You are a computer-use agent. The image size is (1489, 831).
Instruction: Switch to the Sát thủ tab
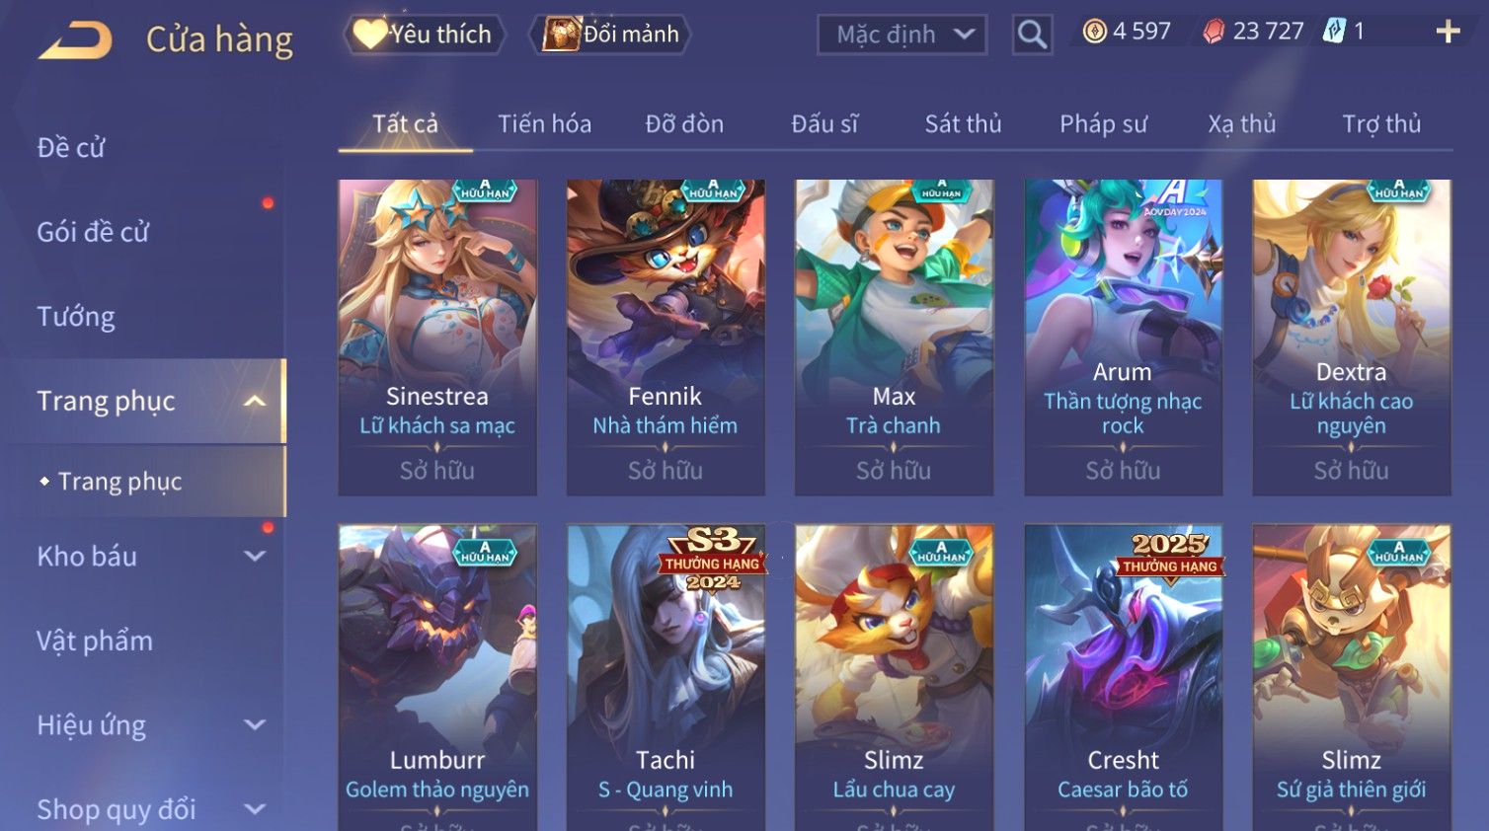pyautogui.click(x=963, y=124)
